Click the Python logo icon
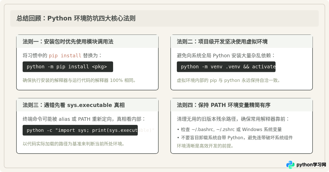This screenshot has width=329, height=172. point(290,165)
